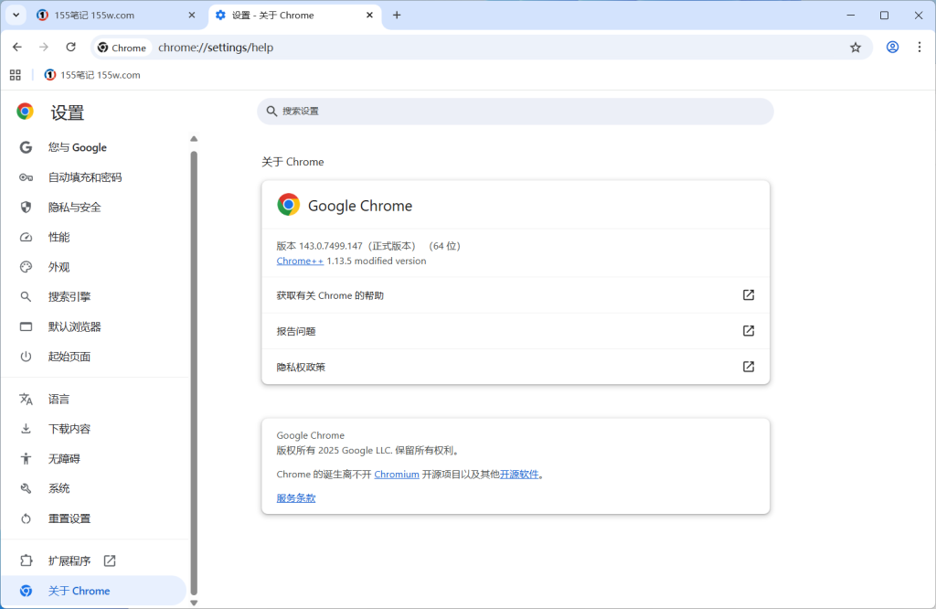The height and width of the screenshot is (609, 936).
Task: Click the browser back arrow button
Action: point(17,48)
